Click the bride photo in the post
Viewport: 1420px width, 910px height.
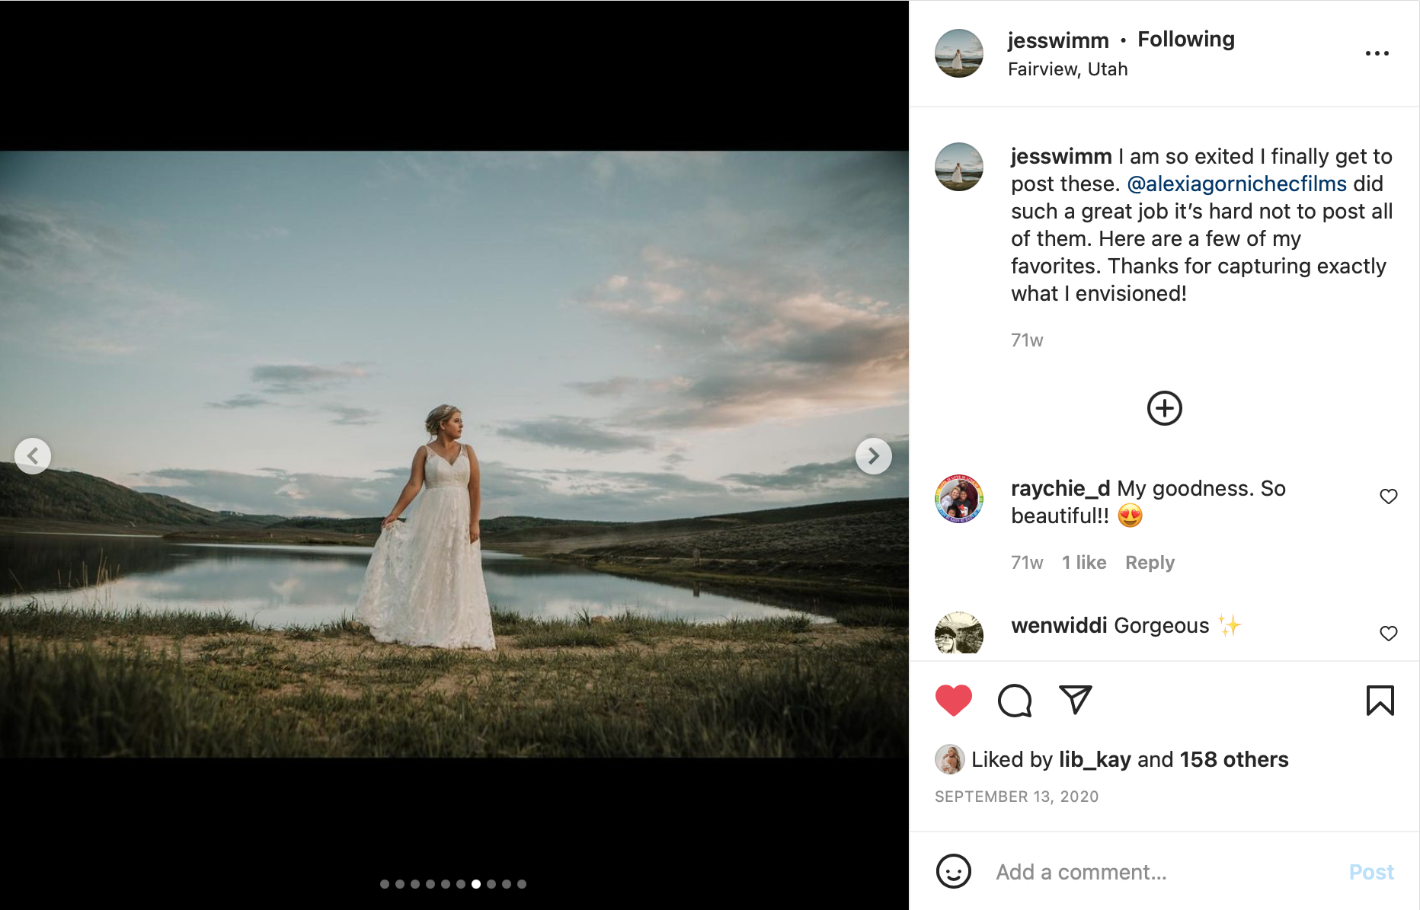tap(454, 454)
